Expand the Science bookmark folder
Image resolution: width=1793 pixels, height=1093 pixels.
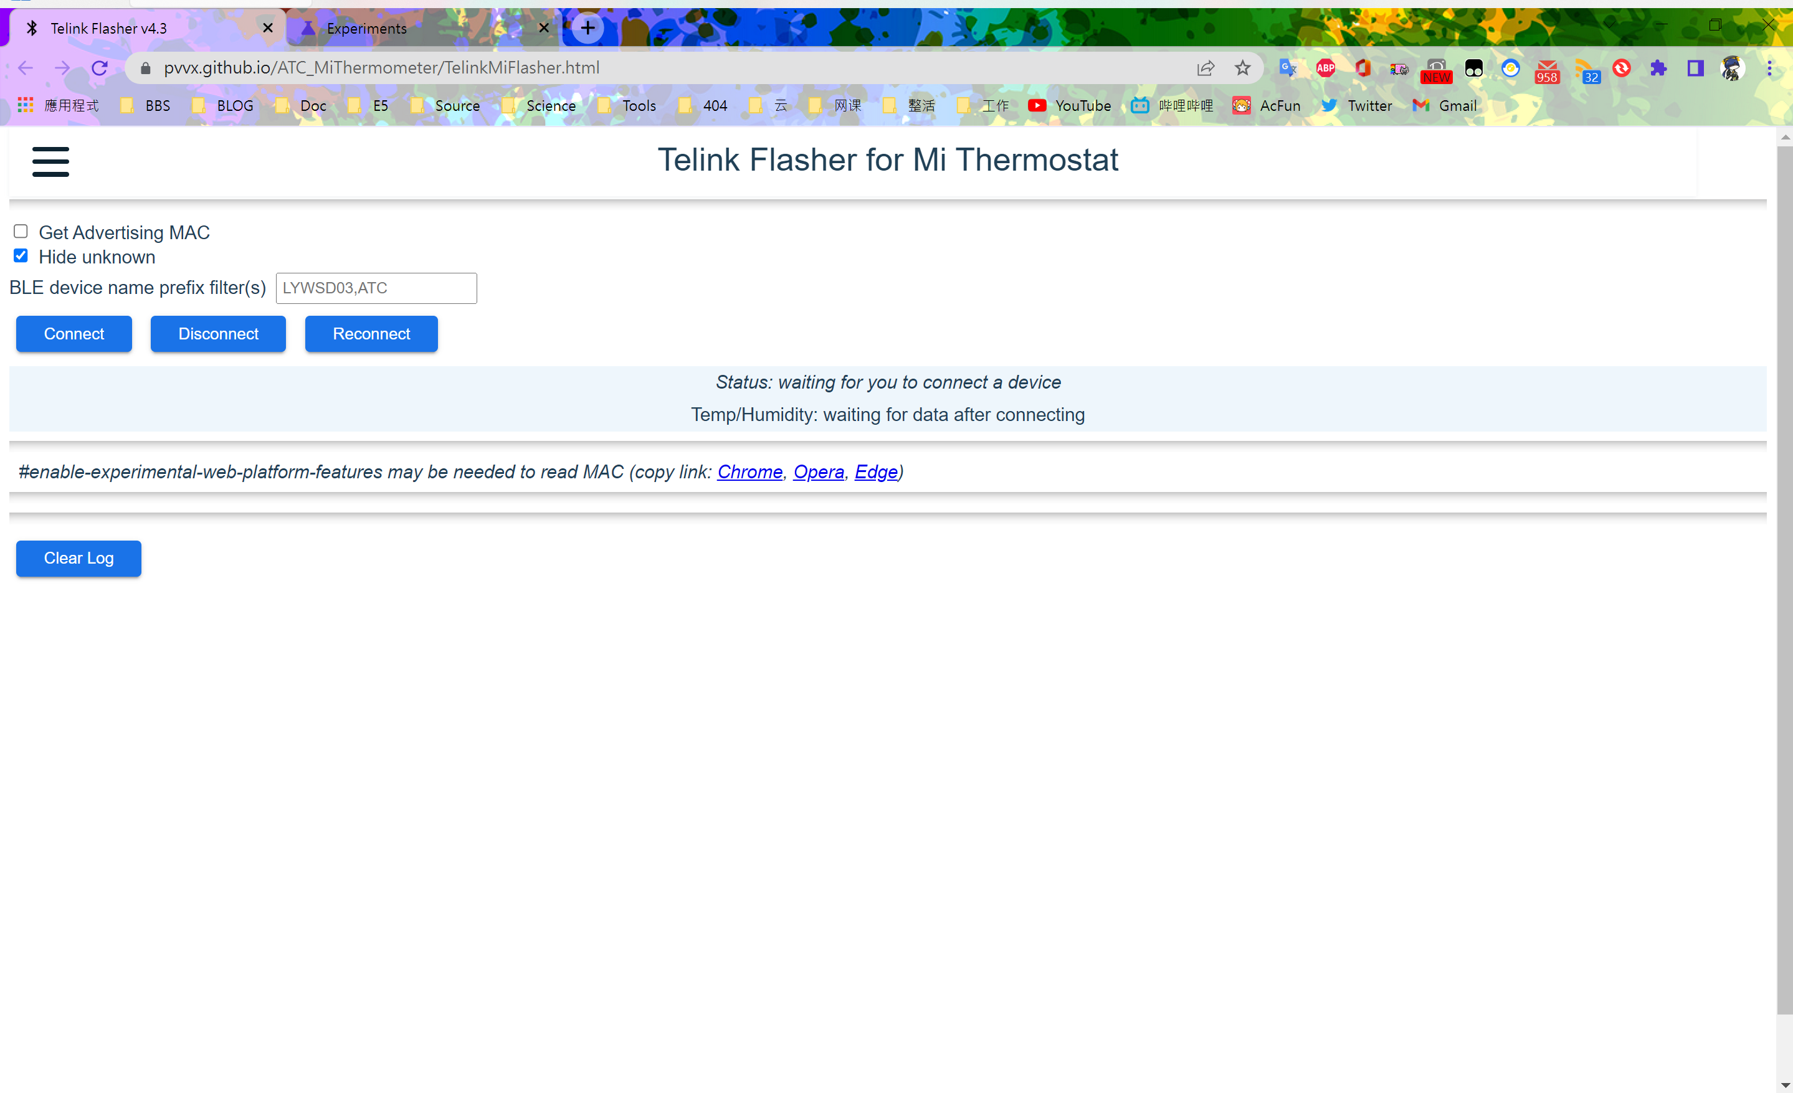click(538, 105)
